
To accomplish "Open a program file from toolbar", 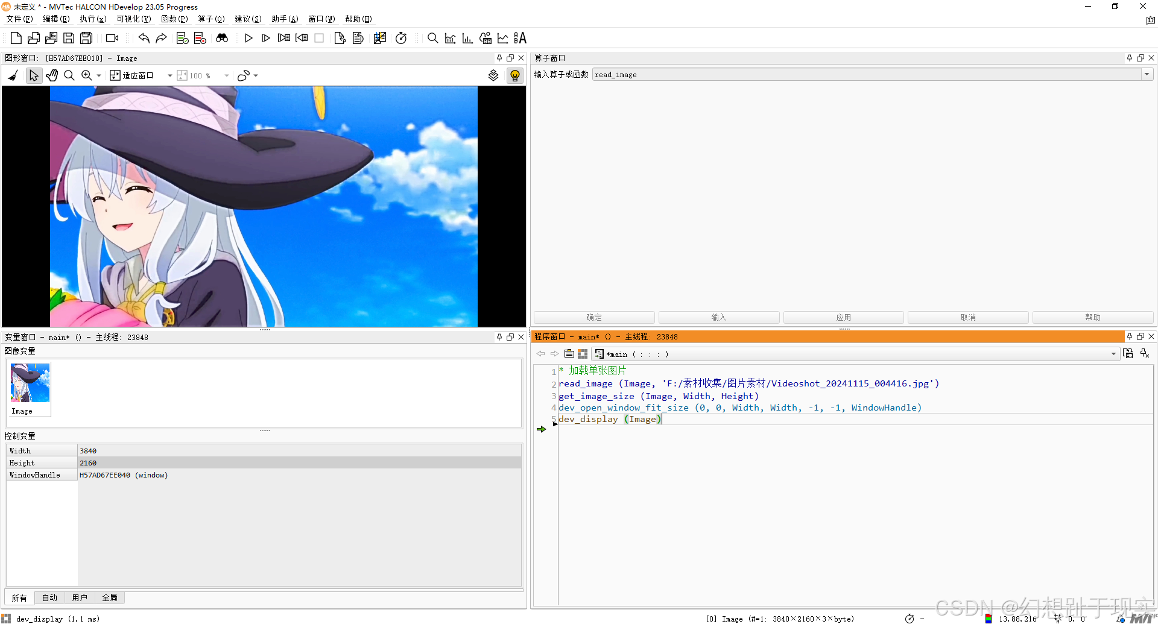I will click(x=34, y=39).
